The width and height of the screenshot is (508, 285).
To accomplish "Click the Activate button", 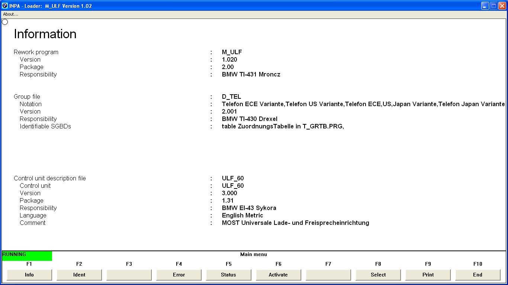I will (279, 275).
